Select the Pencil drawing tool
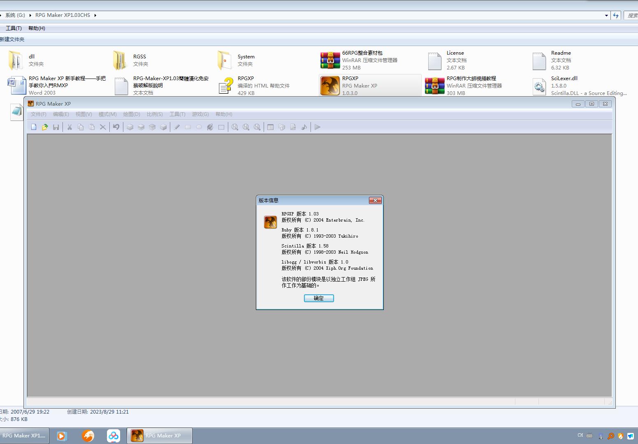 point(177,127)
